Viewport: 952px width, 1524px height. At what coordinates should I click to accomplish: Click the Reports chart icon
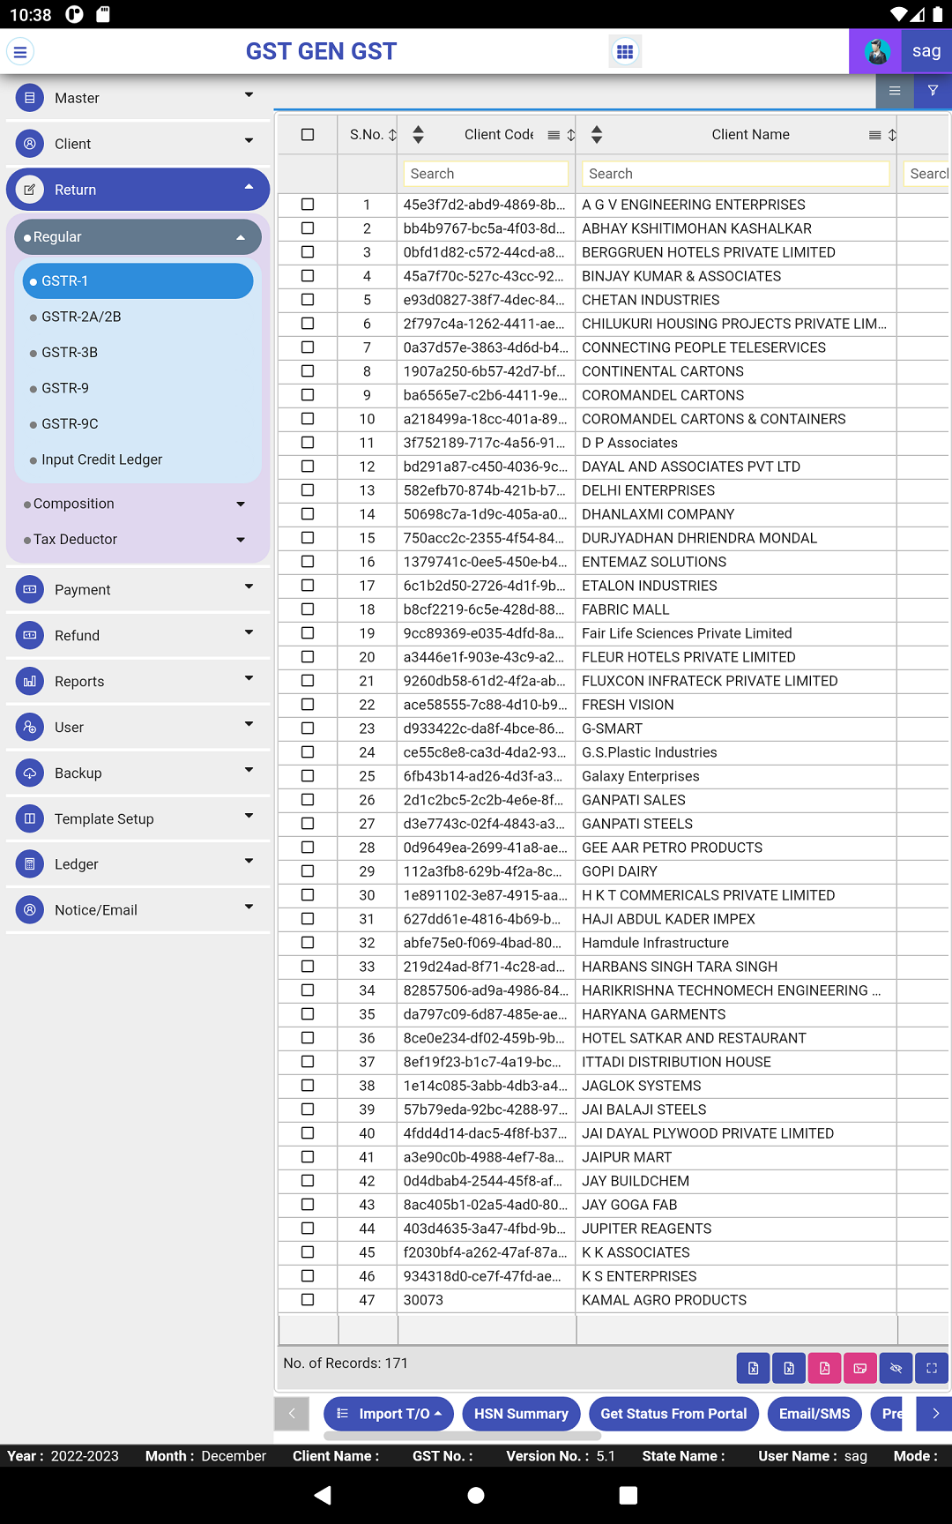[30, 681]
